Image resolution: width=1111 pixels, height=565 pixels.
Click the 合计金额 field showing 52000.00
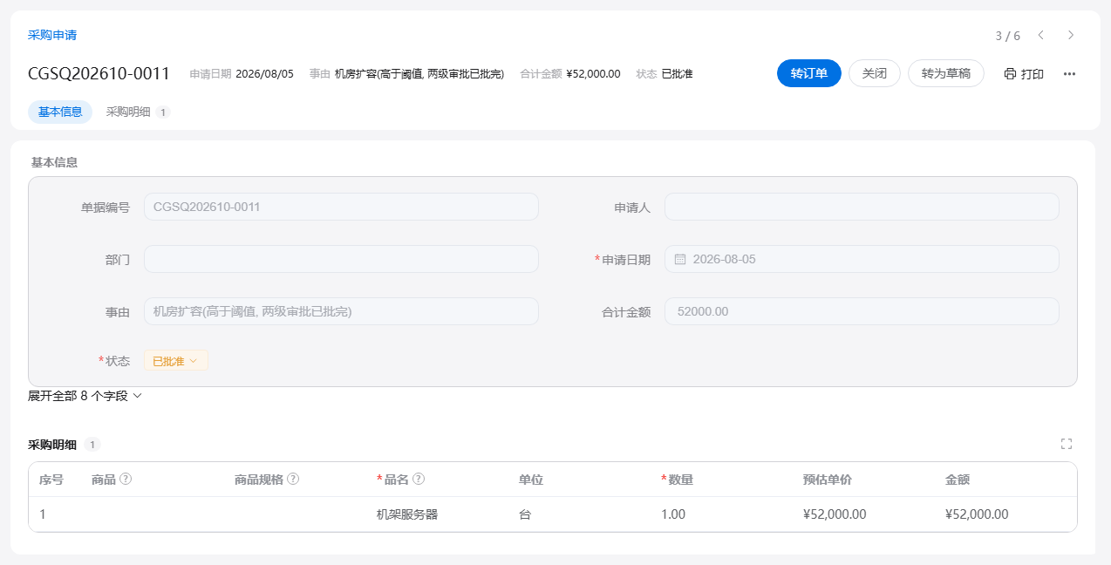(x=862, y=311)
